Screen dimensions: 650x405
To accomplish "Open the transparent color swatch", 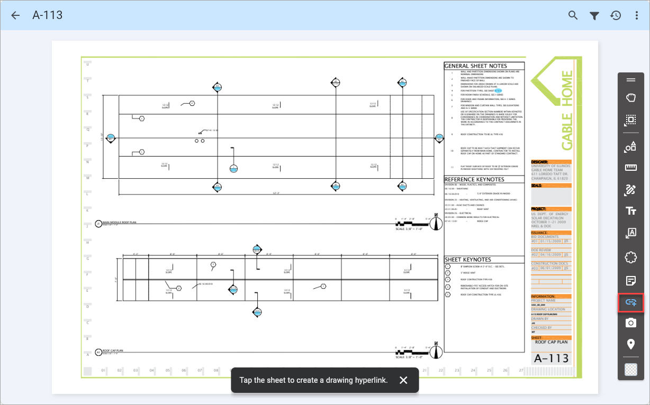I will click(x=630, y=370).
